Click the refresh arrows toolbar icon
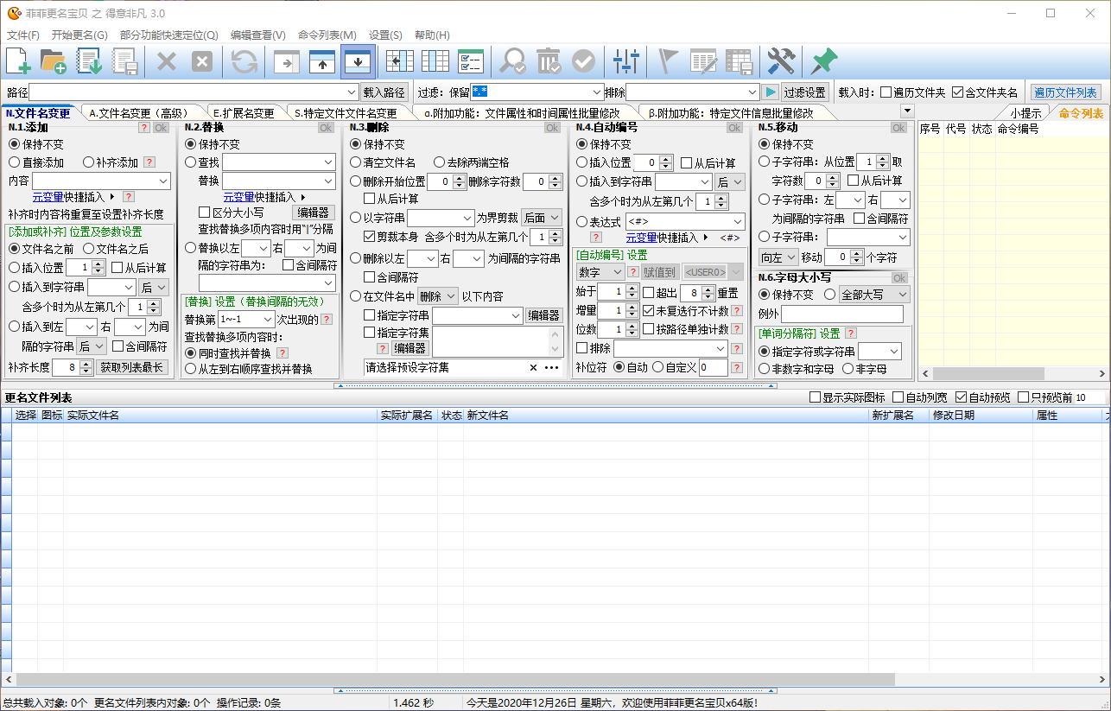The width and height of the screenshot is (1111, 711). pyautogui.click(x=244, y=61)
